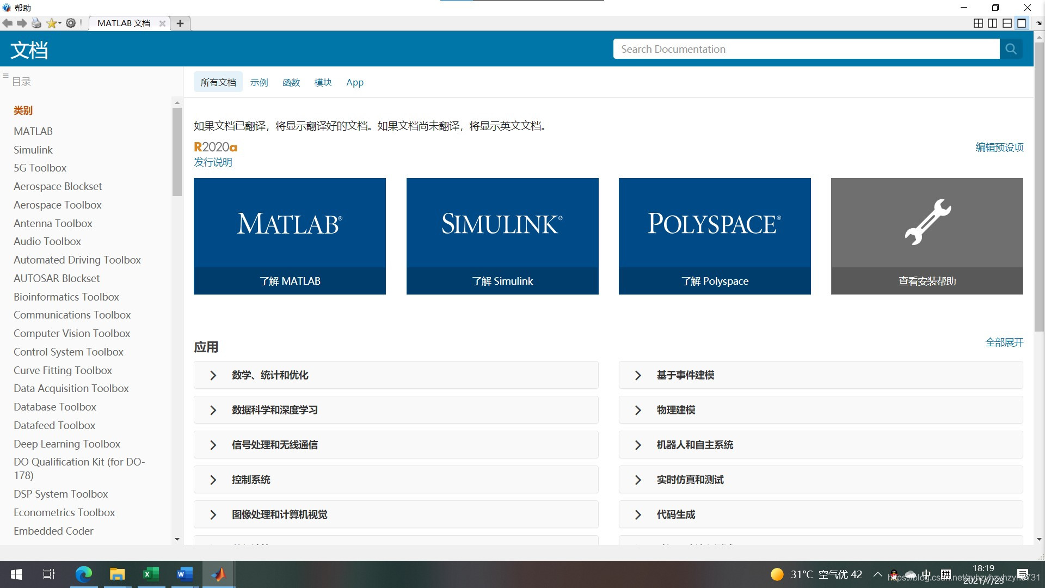Viewport: 1045px width, 588px height.
Task: Close the MATLAB 文档 tab
Action: tap(162, 23)
